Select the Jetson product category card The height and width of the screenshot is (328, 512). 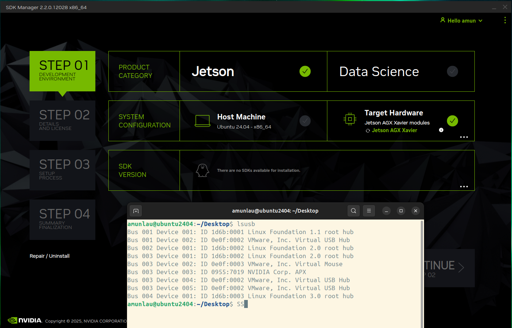point(253,71)
